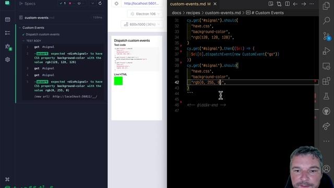The height and width of the screenshot is (188, 334).
Task: Collapse the Dispatch custom events test
Action: tap(42, 34)
